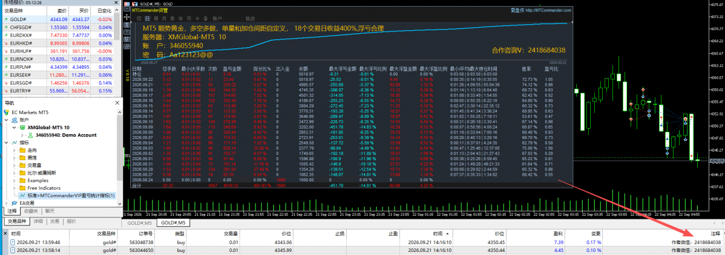
Task: Collapse the 账户 node in Navigator
Action: click(6, 120)
